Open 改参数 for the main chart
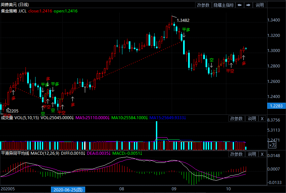286x193 pixels. [x=203, y=5]
